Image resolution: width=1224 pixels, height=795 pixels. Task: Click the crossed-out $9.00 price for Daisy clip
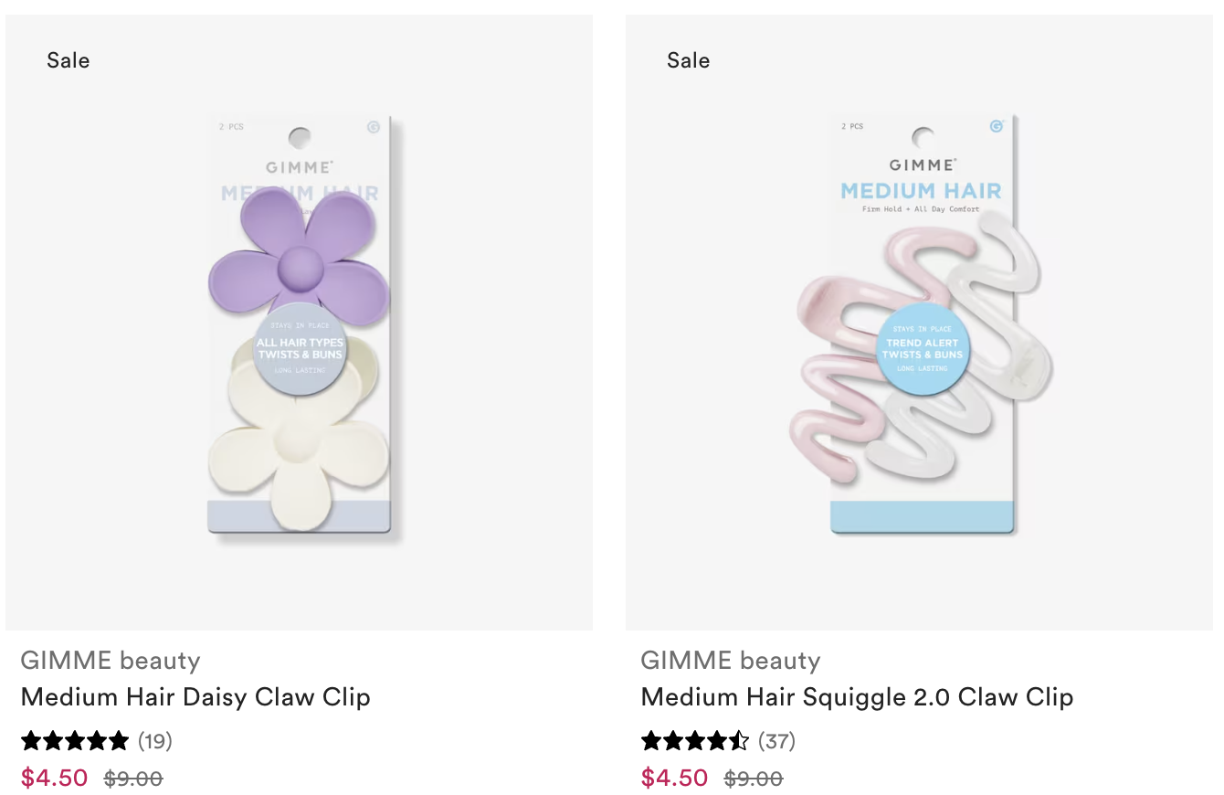[133, 779]
